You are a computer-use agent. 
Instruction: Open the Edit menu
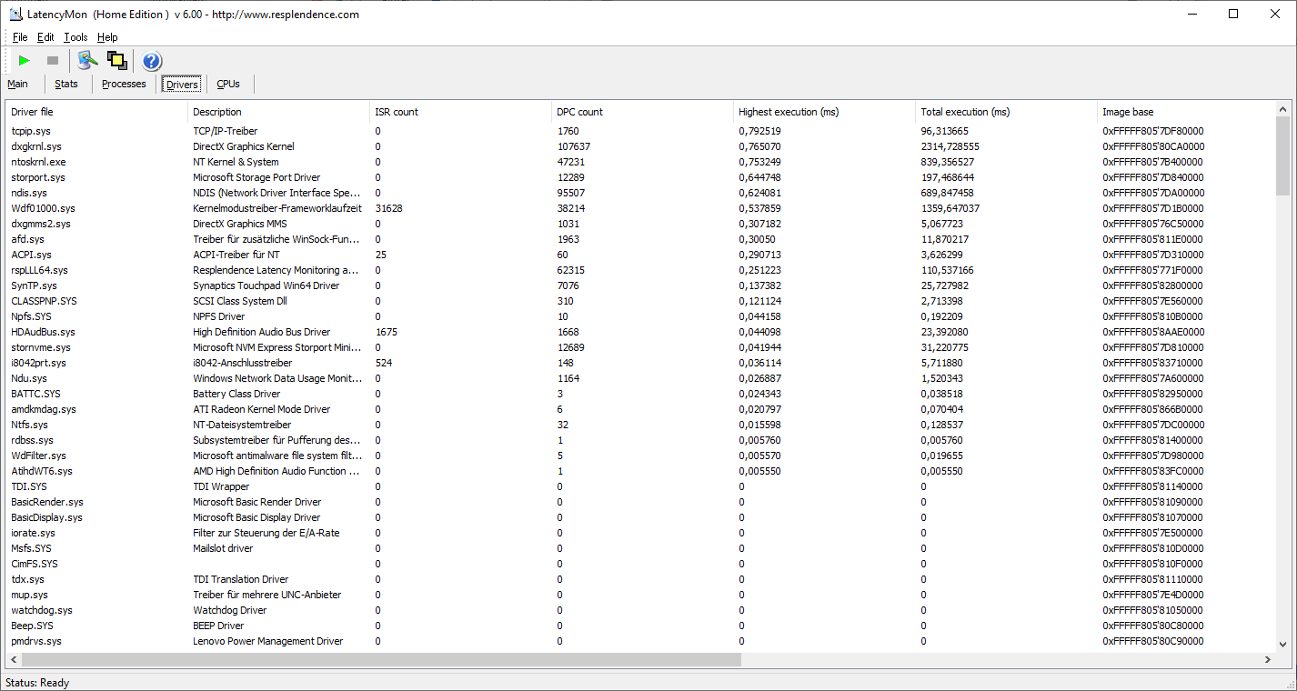(x=45, y=37)
